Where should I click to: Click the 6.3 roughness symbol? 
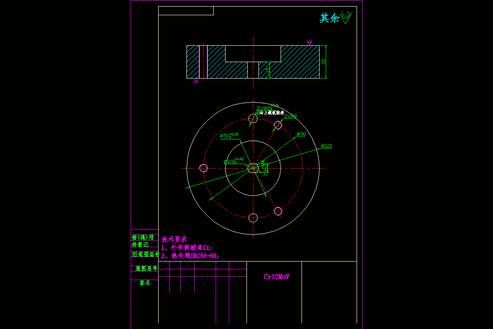coord(346,18)
